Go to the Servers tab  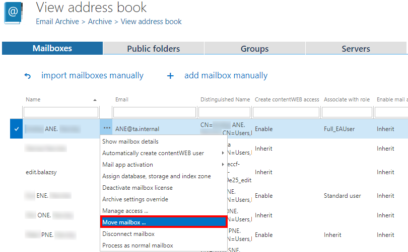tap(356, 49)
